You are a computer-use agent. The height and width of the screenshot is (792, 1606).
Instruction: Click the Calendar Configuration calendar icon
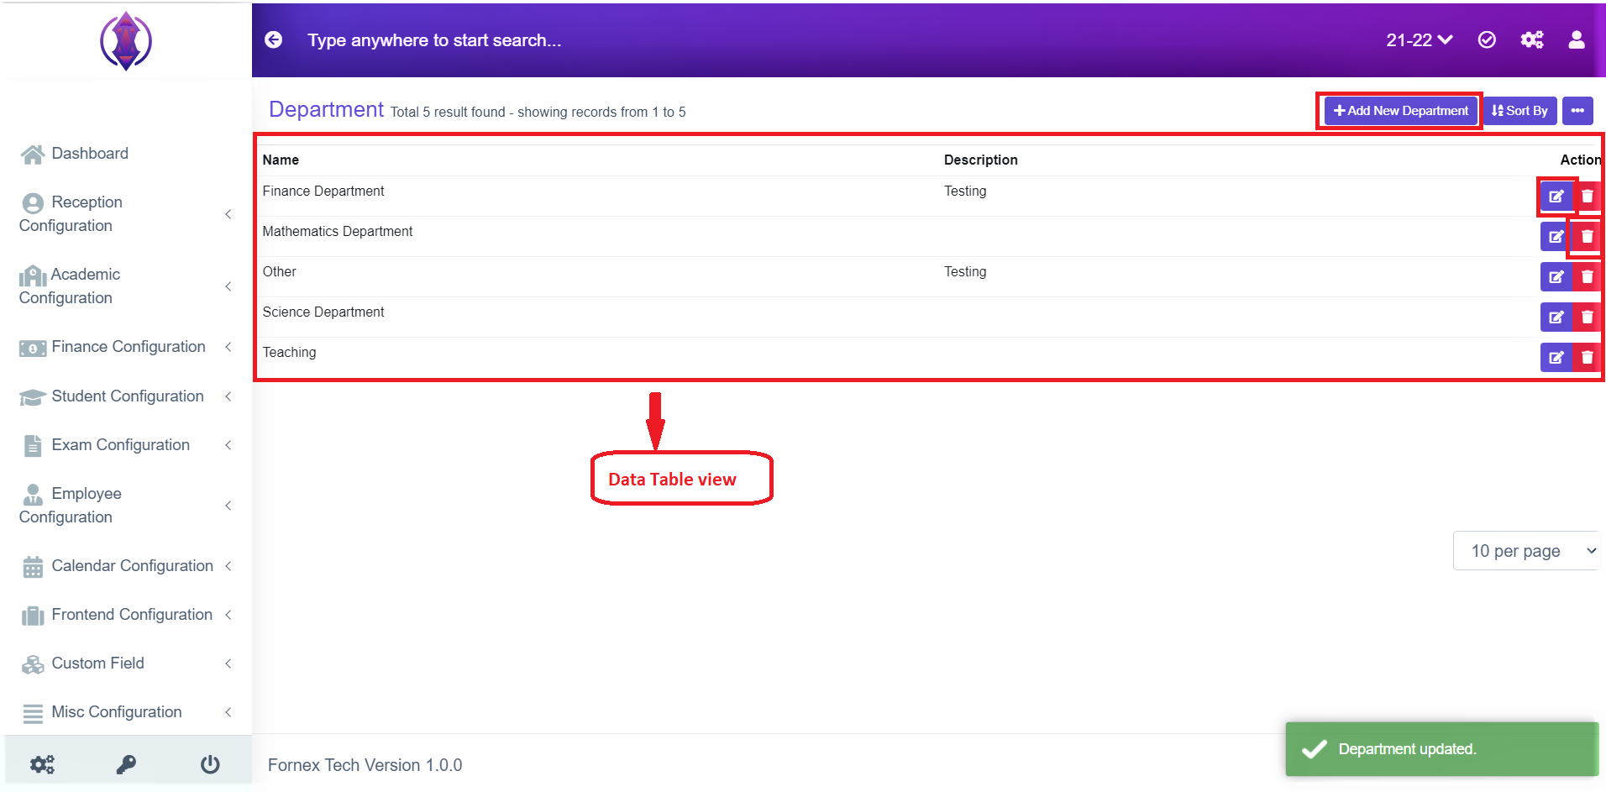coord(33,567)
